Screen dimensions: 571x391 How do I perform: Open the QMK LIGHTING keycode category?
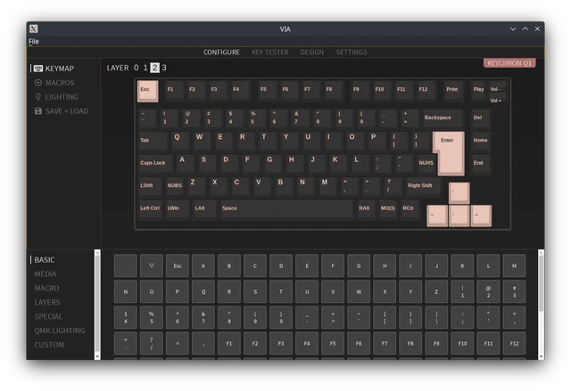(60, 330)
